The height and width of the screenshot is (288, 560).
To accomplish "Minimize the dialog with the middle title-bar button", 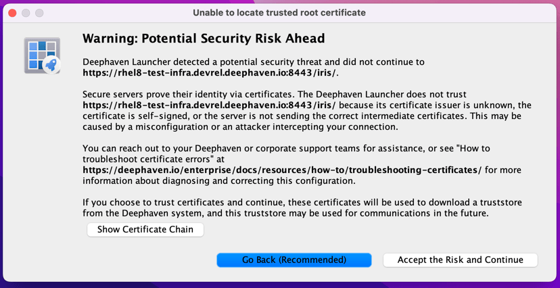I will click(x=26, y=13).
